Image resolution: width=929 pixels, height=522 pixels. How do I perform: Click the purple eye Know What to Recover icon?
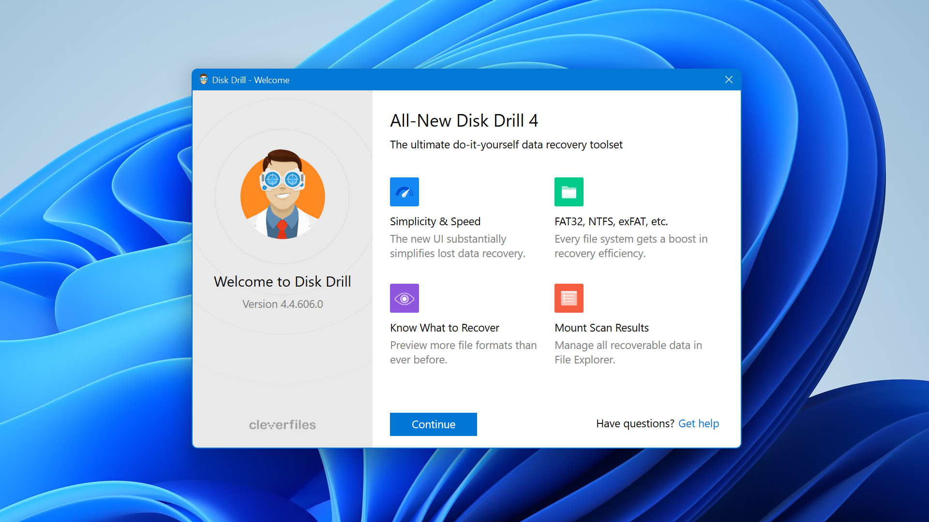[x=404, y=298]
